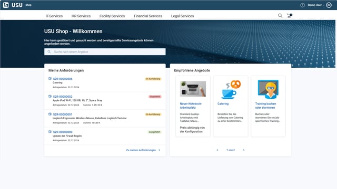Open the Facility Services menu
This screenshot has height=189, width=337.
pos(112,16)
